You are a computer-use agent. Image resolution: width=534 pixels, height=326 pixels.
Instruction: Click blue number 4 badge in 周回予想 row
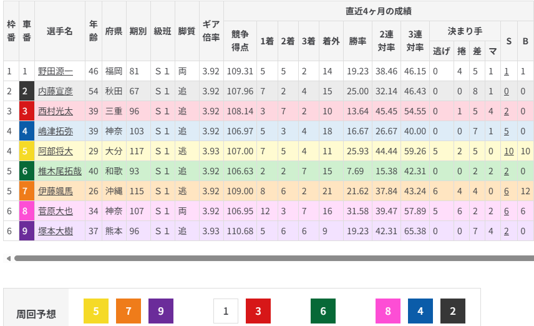420,311
